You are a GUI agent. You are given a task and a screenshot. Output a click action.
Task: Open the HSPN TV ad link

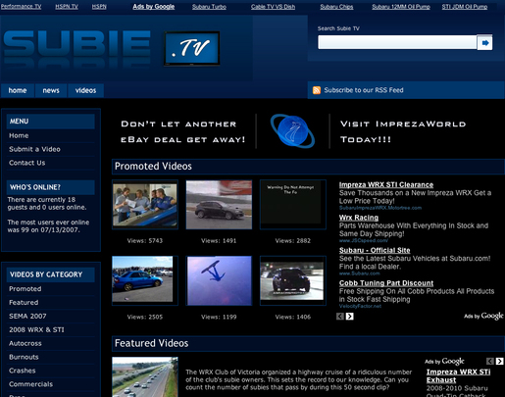(67, 7)
